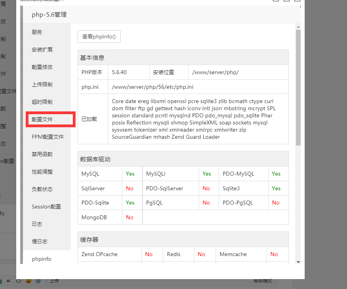Open 超时限制 in the sidebar
This screenshot has width=347, height=289.
coord(42,102)
